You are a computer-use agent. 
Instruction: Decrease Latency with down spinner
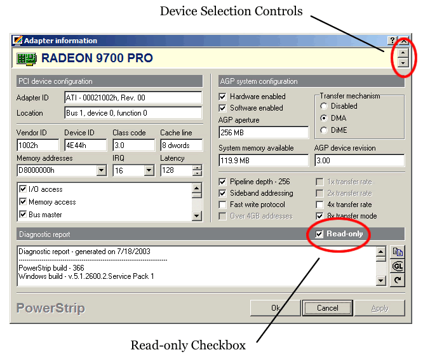(197, 173)
